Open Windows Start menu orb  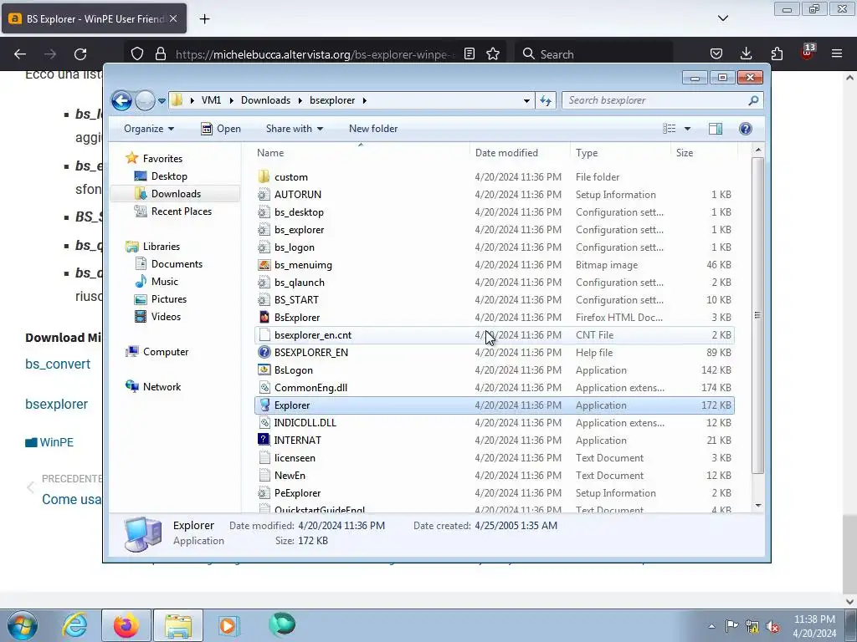23,625
